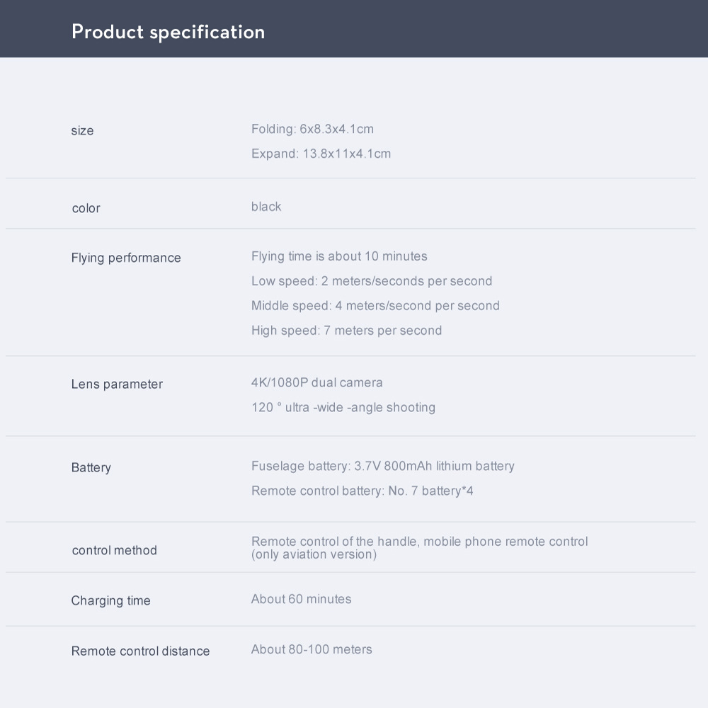
Task: Select the Flying performance label
Action: [126, 258]
